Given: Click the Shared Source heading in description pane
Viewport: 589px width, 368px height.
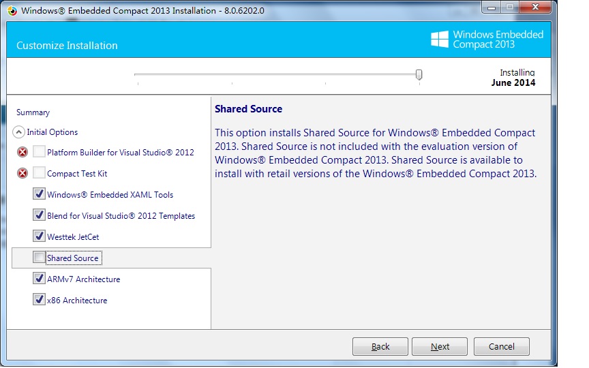Looking at the screenshot, I should [248, 109].
